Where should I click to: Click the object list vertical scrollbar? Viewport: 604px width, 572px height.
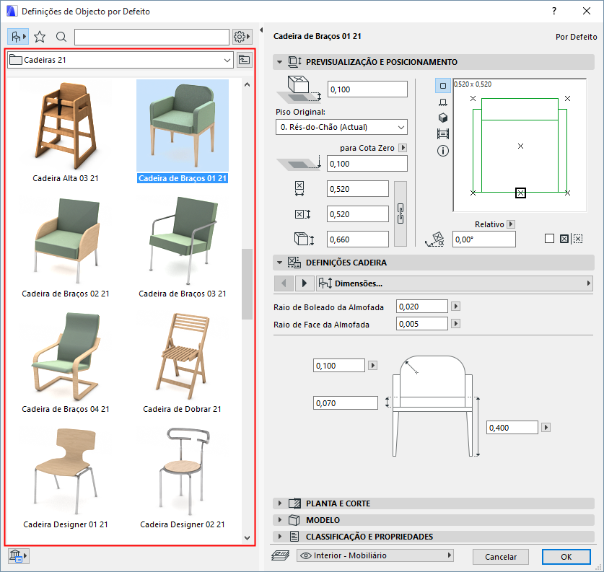(x=248, y=284)
